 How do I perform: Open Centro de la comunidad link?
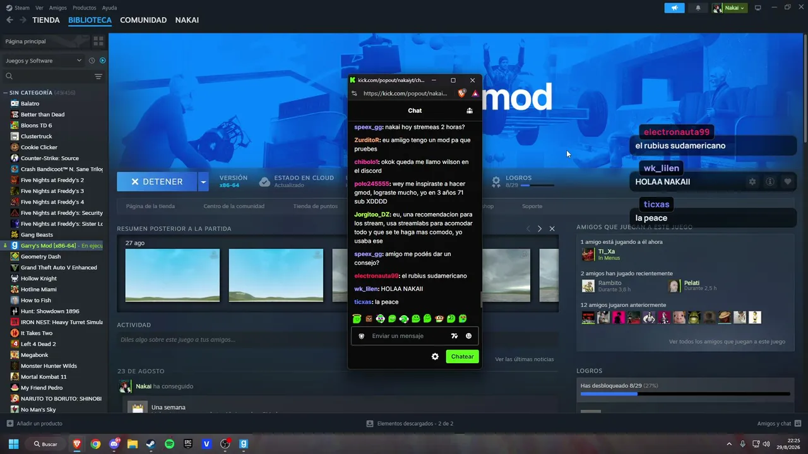click(x=234, y=206)
